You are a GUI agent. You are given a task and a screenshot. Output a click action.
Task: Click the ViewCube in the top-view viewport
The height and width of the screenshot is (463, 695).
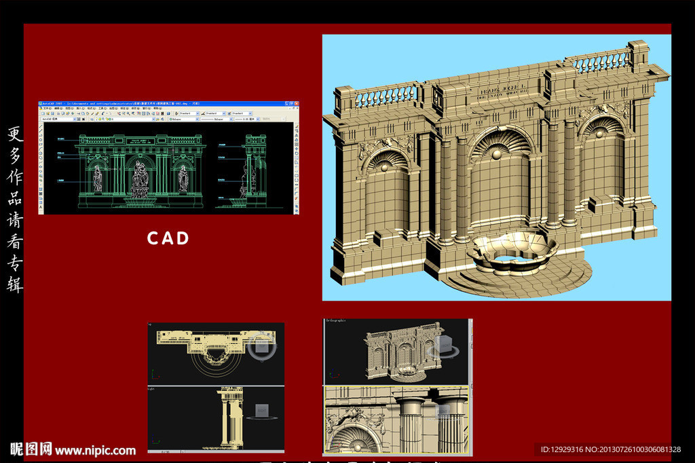pos(262,346)
